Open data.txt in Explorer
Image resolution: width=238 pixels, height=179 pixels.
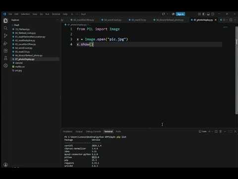17,63
